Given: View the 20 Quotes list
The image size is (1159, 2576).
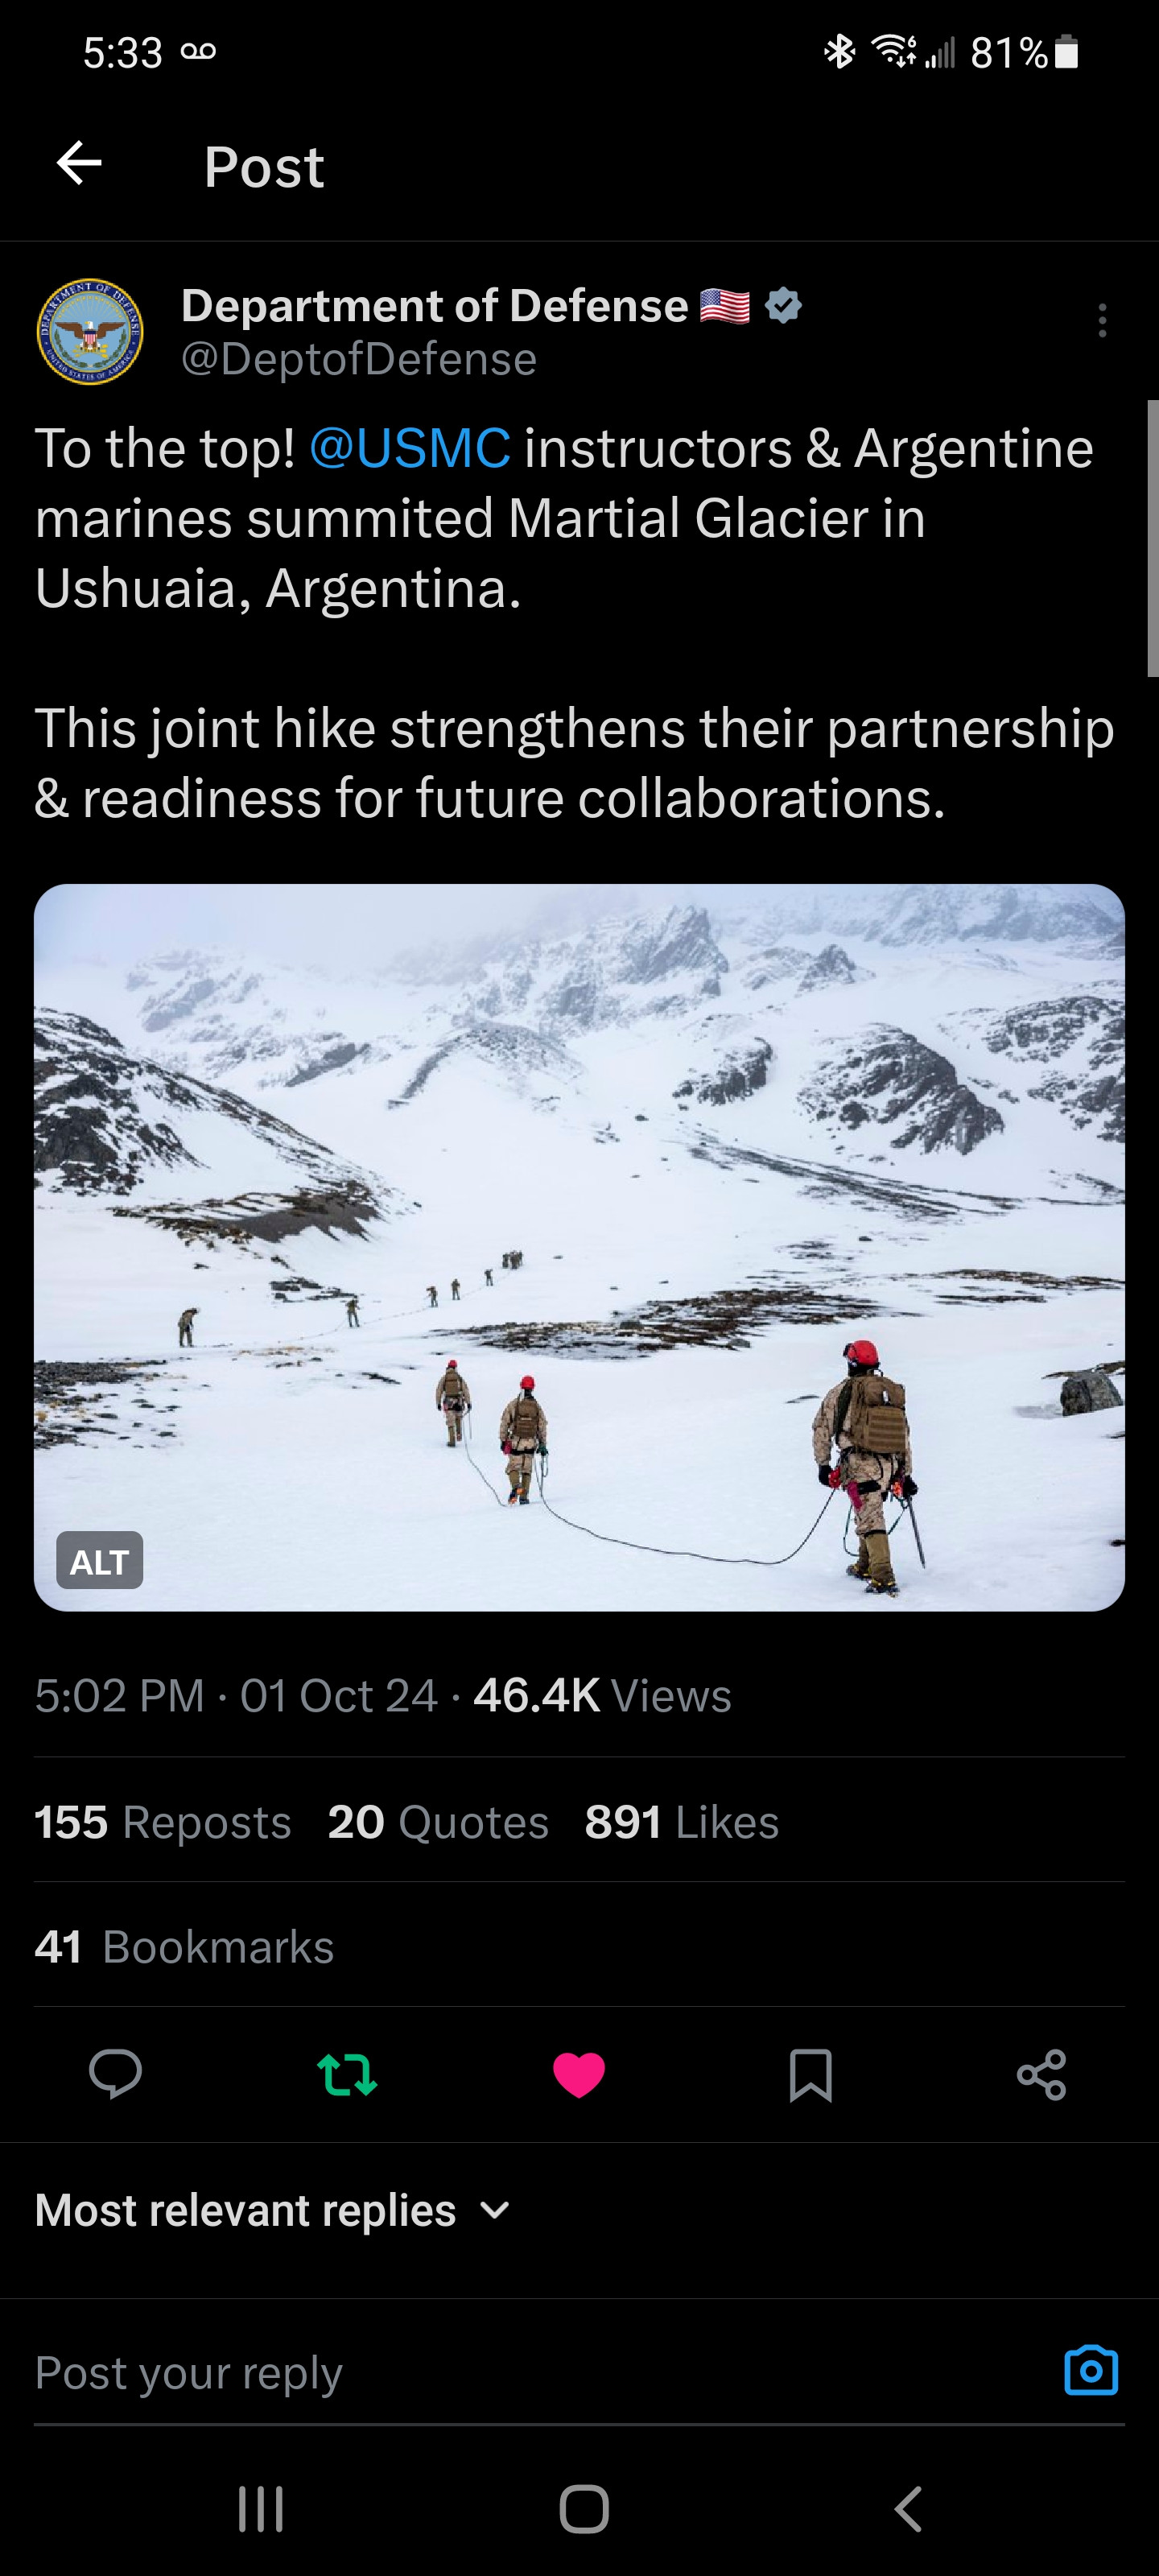Looking at the screenshot, I should (x=438, y=1822).
